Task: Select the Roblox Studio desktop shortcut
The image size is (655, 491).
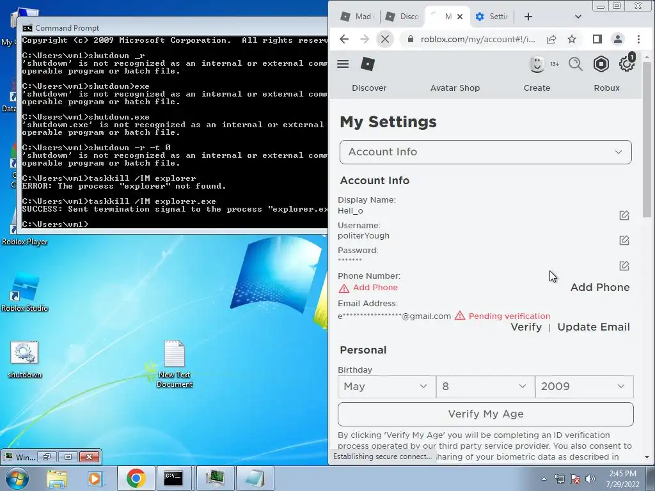Action: point(25,292)
